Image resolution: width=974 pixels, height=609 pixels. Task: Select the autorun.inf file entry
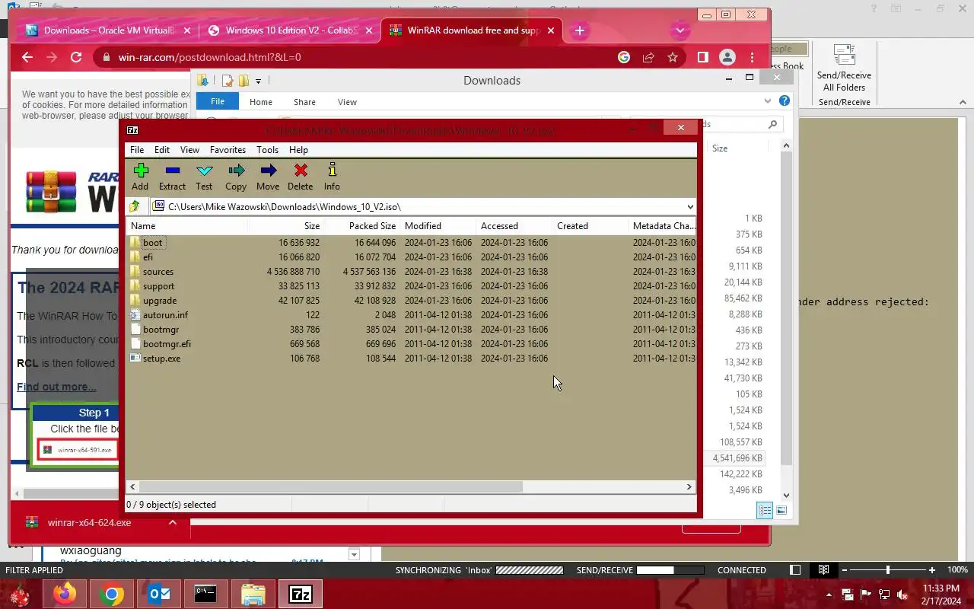pyautogui.click(x=165, y=315)
